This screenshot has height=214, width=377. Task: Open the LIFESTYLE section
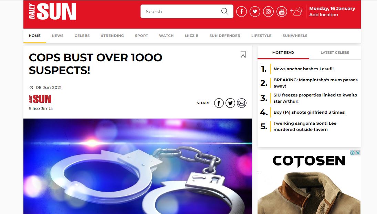261,35
